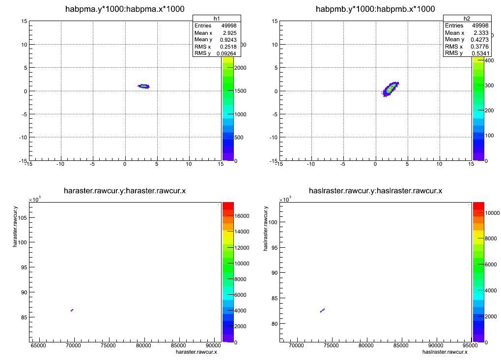Click the Mean x 2.333 row
Screen dimensions: 501x363
point(467,33)
